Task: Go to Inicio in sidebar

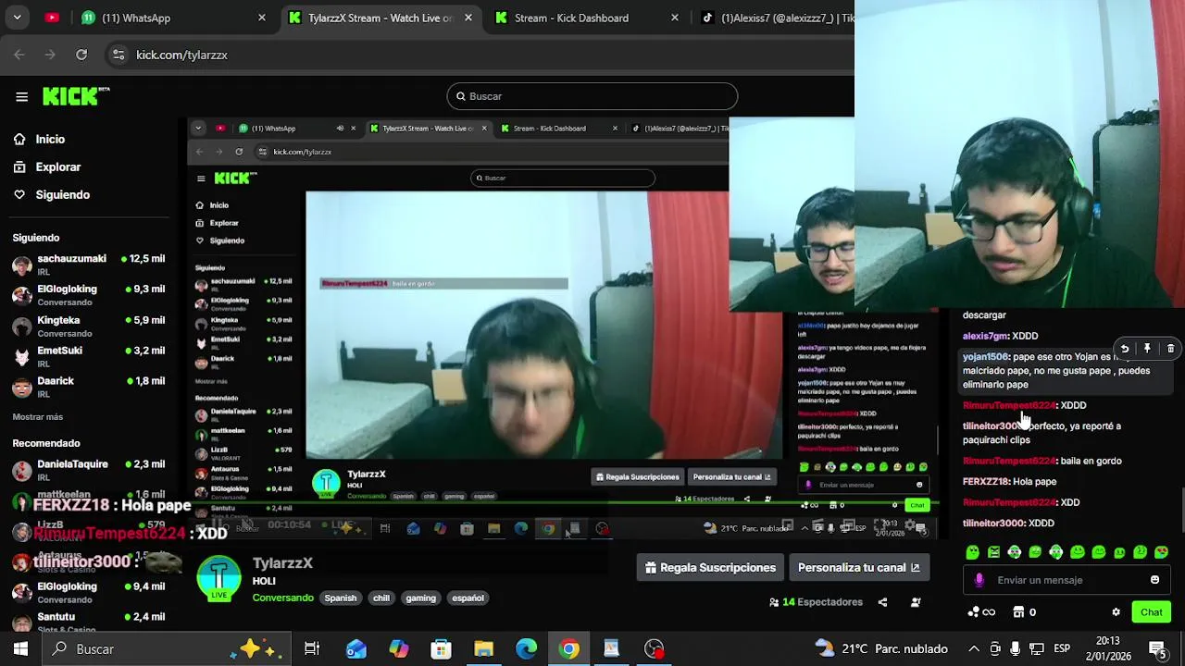Action: pyautogui.click(x=50, y=139)
